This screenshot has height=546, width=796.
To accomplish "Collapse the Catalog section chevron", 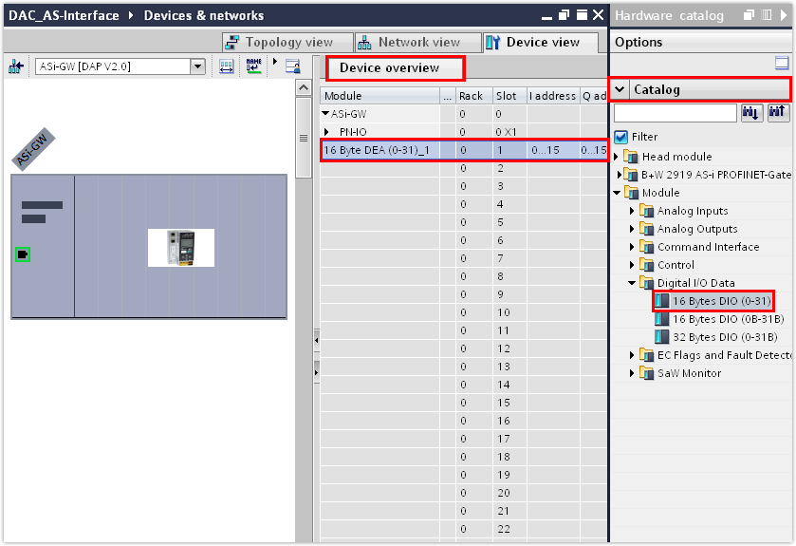I will click(x=620, y=89).
